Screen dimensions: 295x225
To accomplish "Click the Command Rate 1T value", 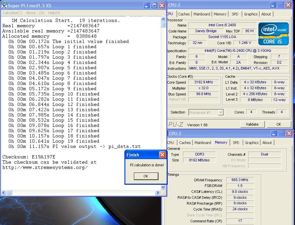I will [240, 221].
